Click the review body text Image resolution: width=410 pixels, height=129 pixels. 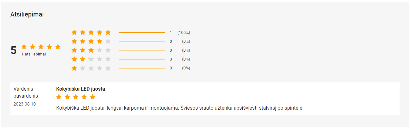pyautogui.click(x=180, y=108)
